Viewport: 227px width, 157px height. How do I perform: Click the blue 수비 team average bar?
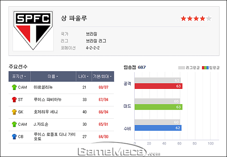point(158,128)
